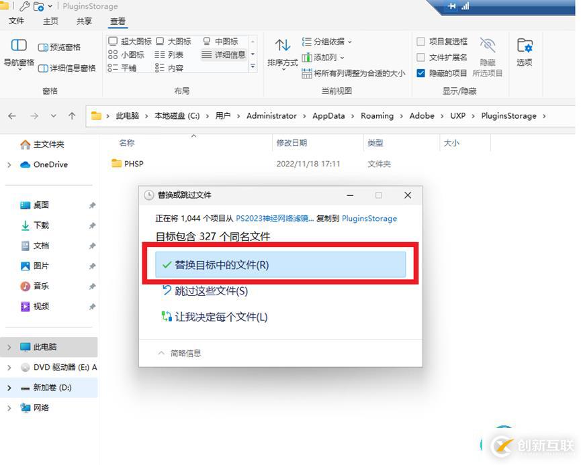Image resolution: width=581 pixels, height=465 pixels.
Task: Sort by Date modified (修改日期) column header
Action: pos(292,143)
